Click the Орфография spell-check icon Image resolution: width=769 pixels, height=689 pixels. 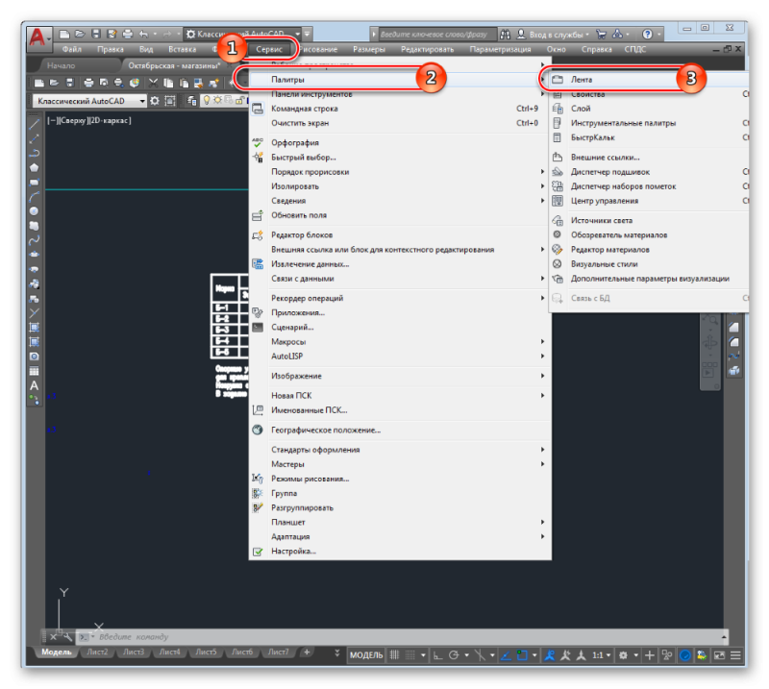[258, 143]
